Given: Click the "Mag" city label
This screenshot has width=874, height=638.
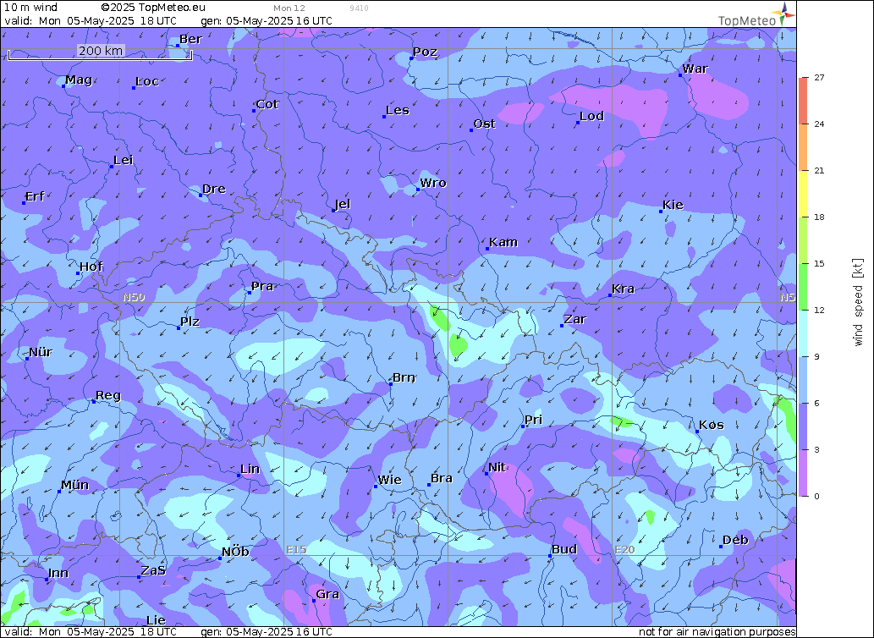Looking at the screenshot, I should pos(79,80).
